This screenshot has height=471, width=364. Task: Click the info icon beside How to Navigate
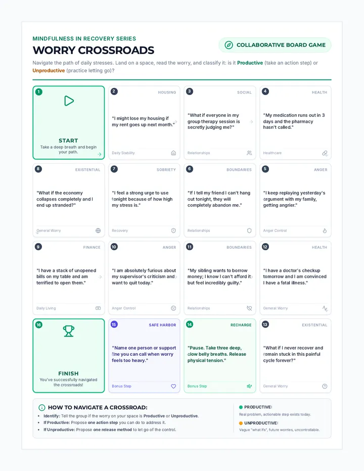pyautogui.click(x=42, y=408)
